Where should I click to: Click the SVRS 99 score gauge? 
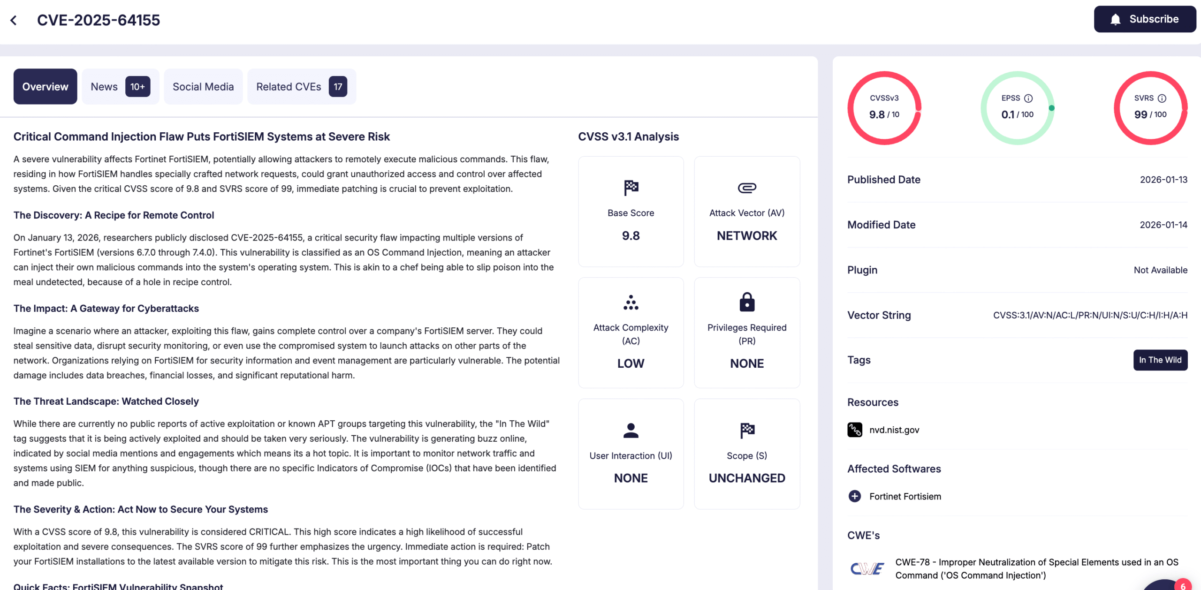pyautogui.click(x=1151, y=108)
